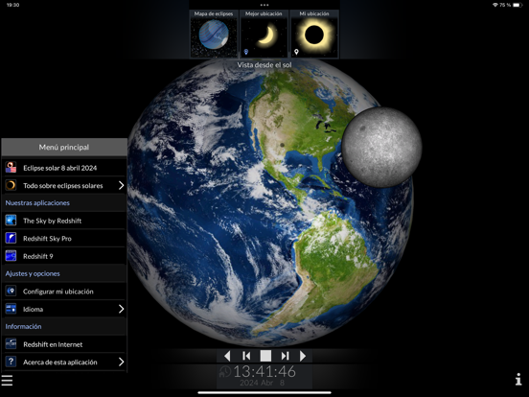The image size is (529, 397).
Task: Click the Información heading
Action: (x=23, y=326)
